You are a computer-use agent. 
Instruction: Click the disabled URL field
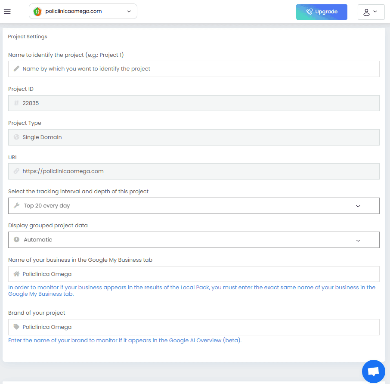pos(194,171)
